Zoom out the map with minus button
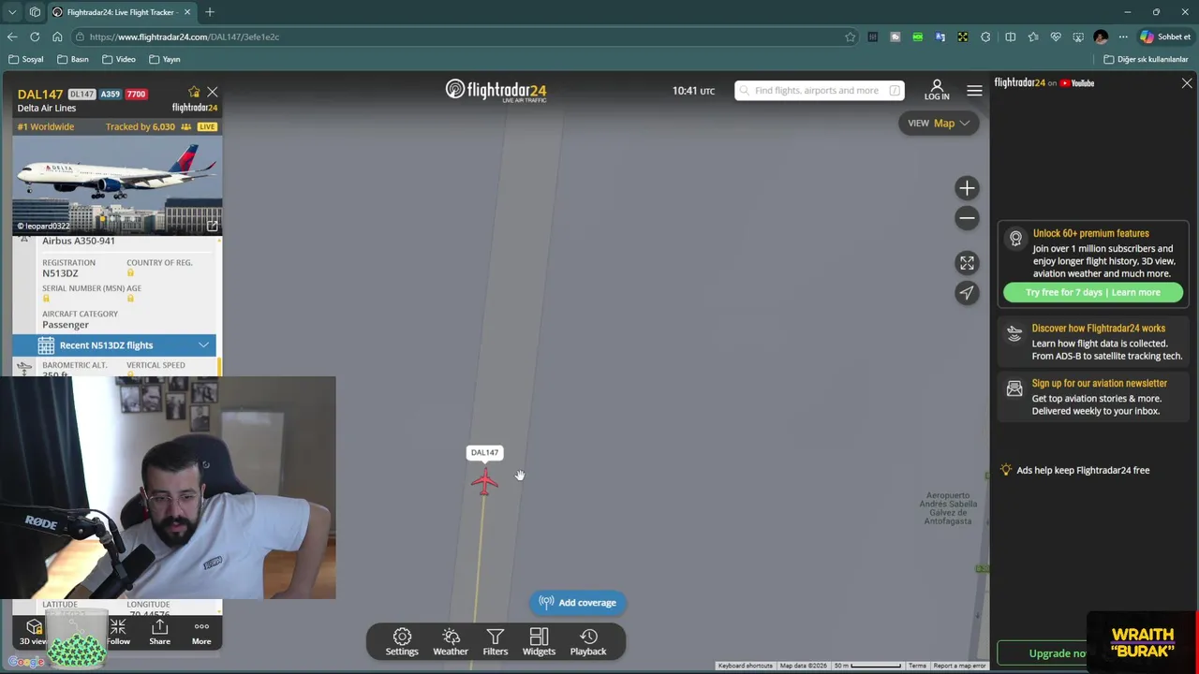 point(967,218)
